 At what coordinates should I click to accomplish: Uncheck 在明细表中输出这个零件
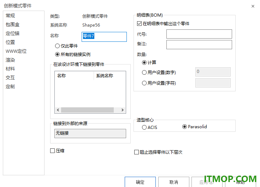pyautogui.click(x=163, y=24)
